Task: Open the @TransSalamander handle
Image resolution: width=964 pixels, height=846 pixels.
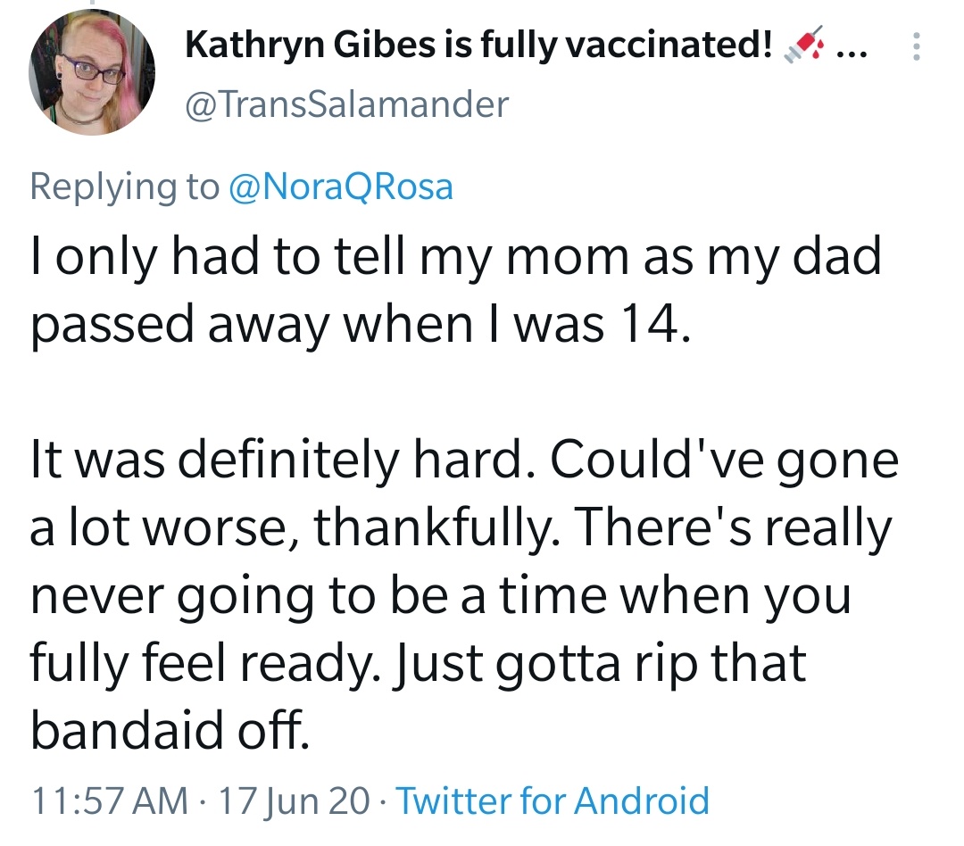Action: (x=346, y=104)
